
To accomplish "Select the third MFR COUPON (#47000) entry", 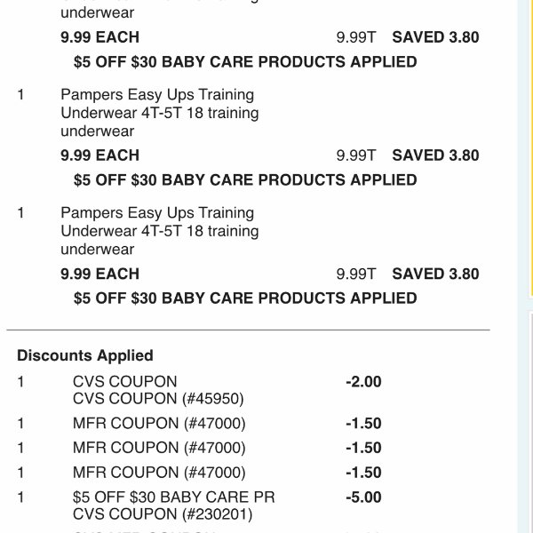I will pyautogui.click(x=159, y=473).
